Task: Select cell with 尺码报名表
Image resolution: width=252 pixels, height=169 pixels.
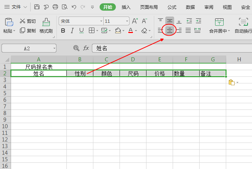Action: [39, 67]
